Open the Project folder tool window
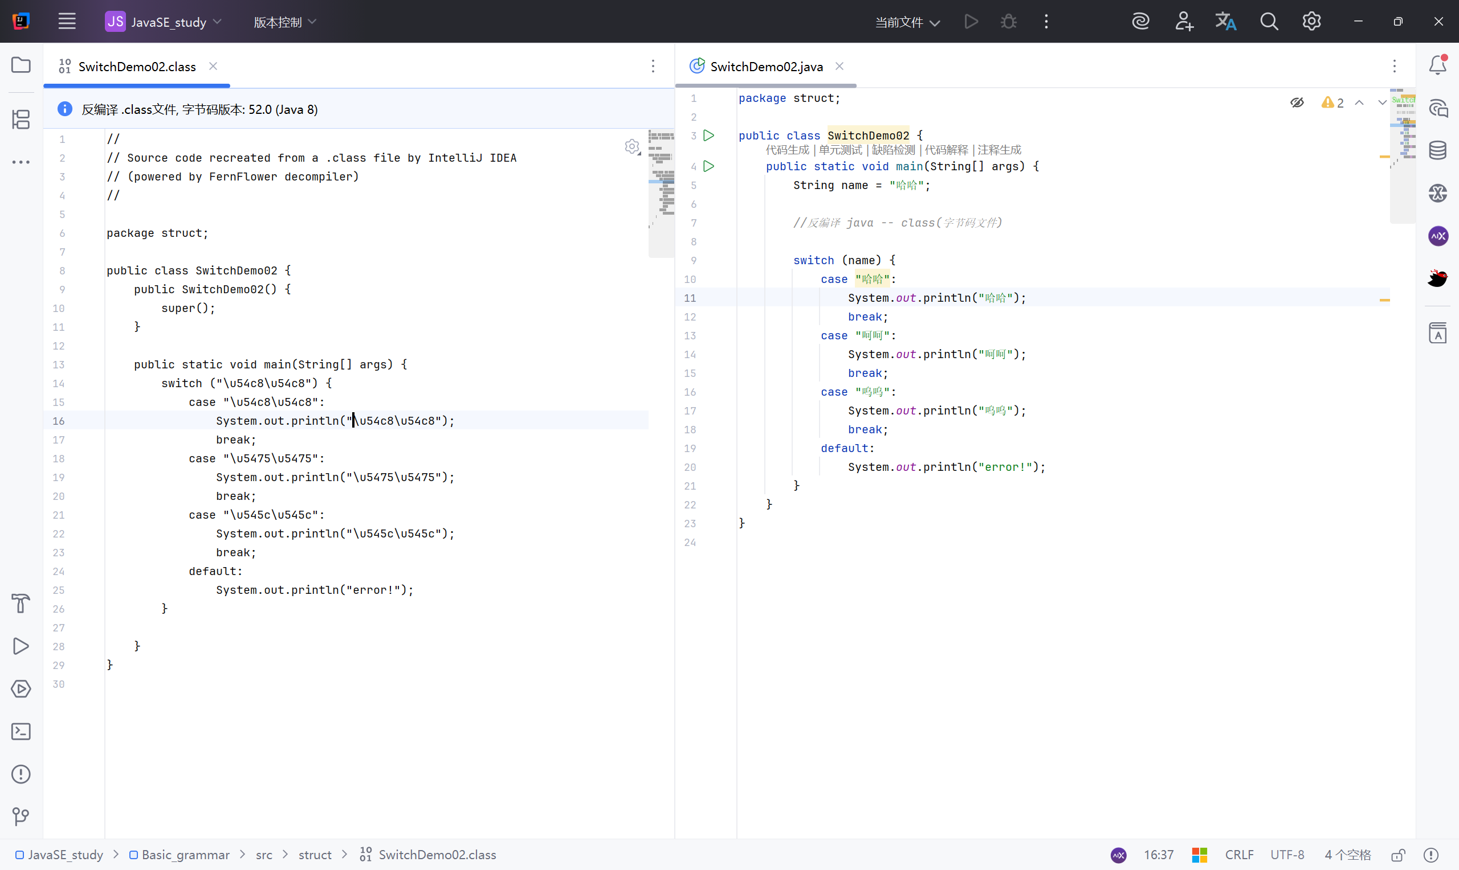Viewport: 1459px width, 870px height. 21,65
